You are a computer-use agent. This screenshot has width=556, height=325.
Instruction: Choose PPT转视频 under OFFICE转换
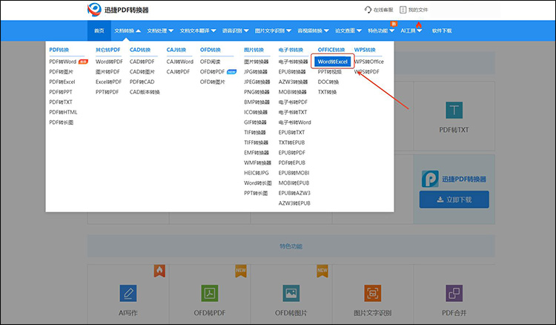[329, 72]
